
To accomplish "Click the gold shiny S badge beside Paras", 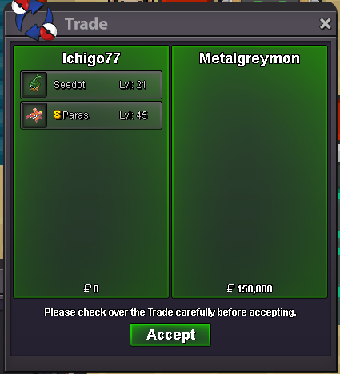I will tap(58, 115).
